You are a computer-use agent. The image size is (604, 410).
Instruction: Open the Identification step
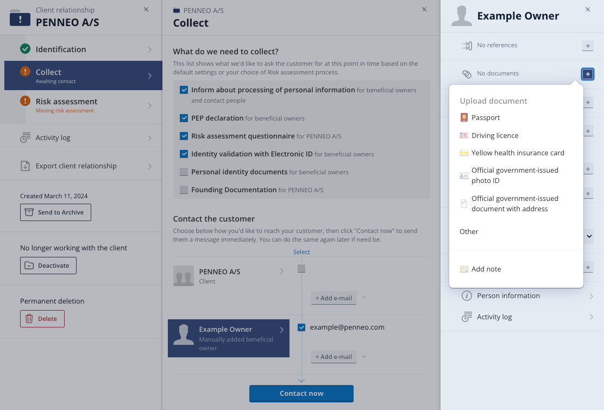click(x=83, y=49)
